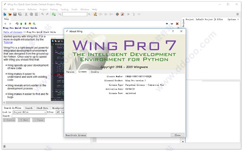The height and width of the screenshot is (151, 243).
Task: Click the Undo arrow icon
Action: tap(42, 14)
